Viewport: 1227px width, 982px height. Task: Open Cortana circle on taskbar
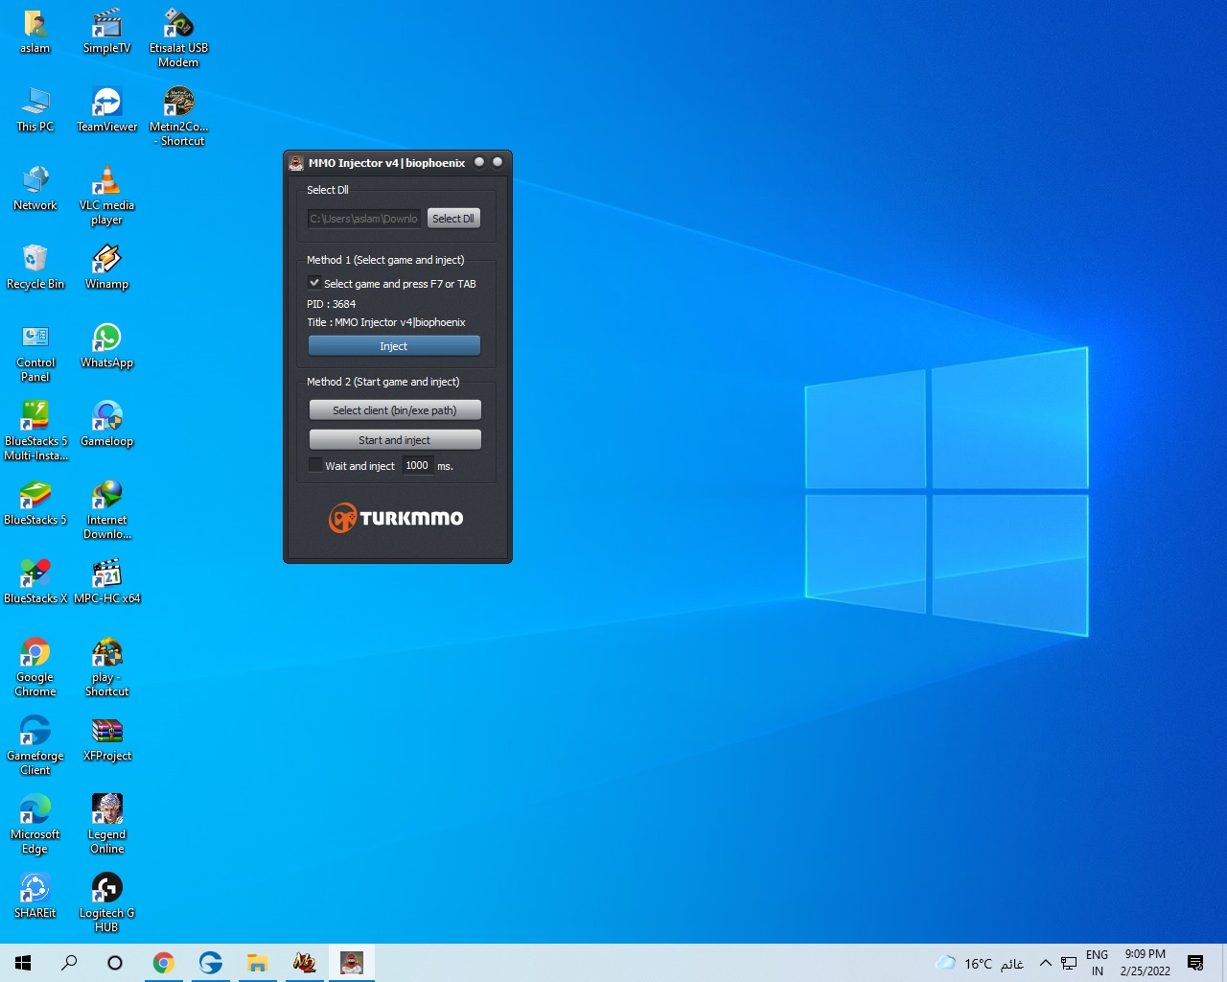pyautogui.click(x=115, y=963)
